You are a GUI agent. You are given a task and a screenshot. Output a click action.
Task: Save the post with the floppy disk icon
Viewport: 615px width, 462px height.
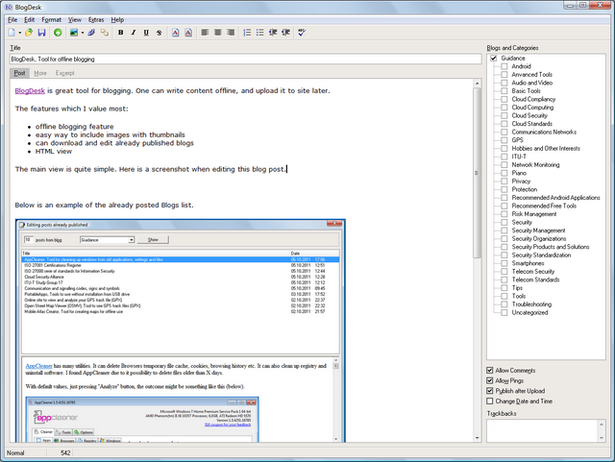pos(41,33)
